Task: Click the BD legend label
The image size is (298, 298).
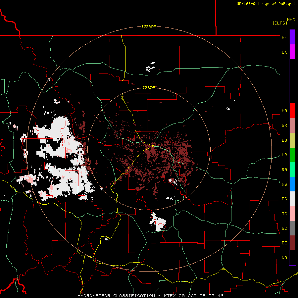Action: [x=284, y=140]
